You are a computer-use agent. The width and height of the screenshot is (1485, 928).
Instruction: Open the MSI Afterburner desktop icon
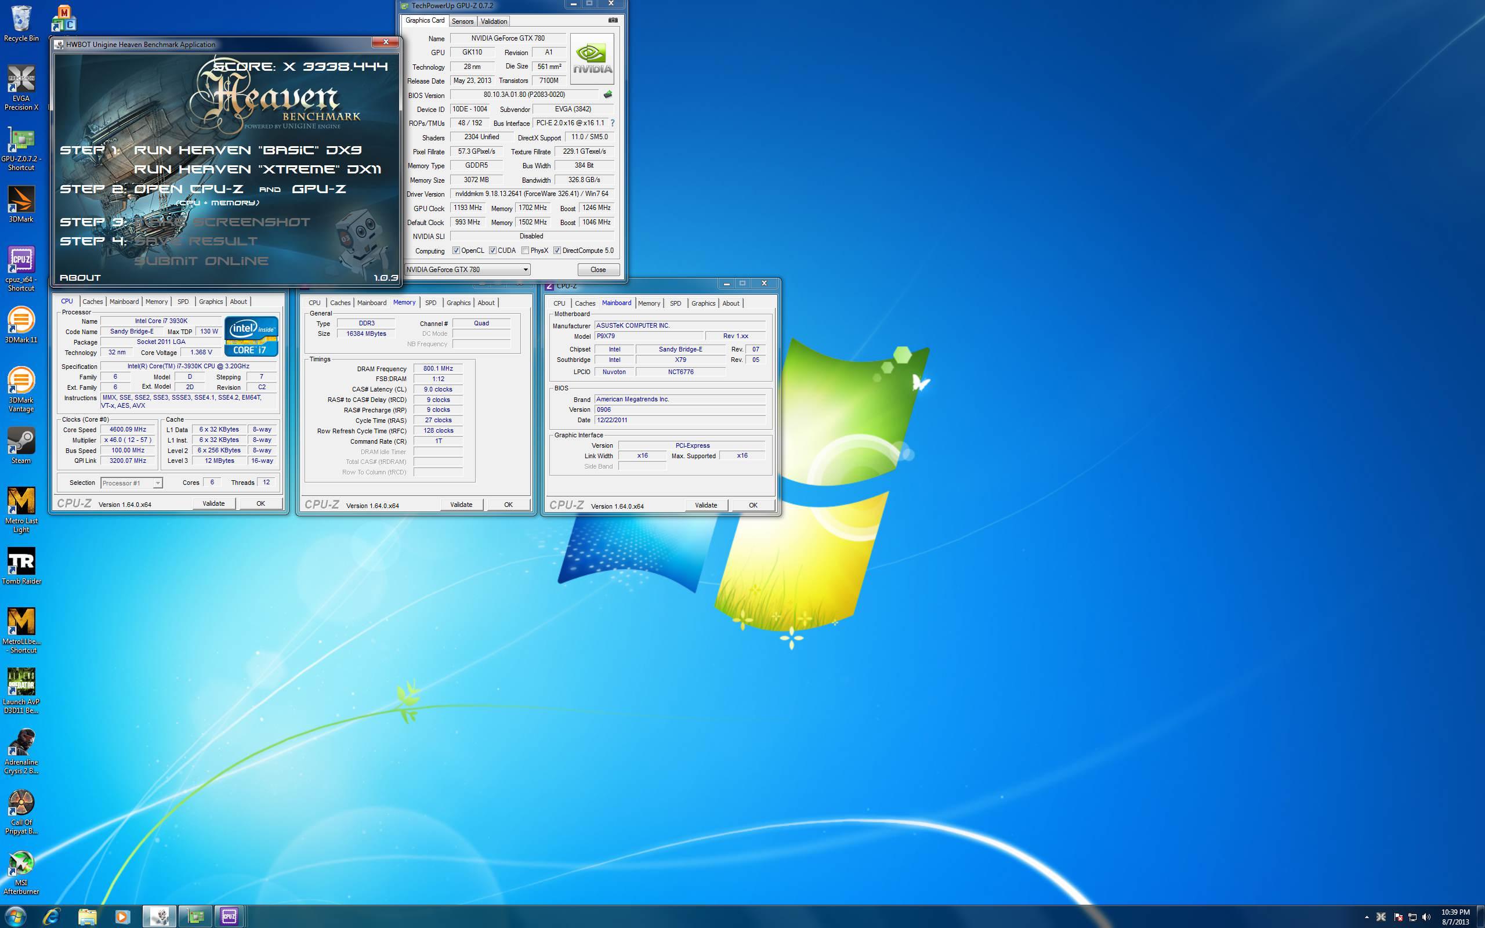click(x=21, y=872)
